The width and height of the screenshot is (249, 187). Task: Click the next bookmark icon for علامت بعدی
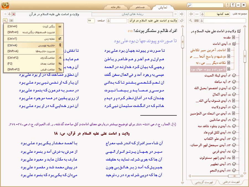(x=60, y=64)
